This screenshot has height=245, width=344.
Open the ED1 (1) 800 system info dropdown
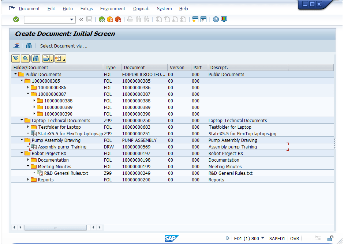[263, 238]
